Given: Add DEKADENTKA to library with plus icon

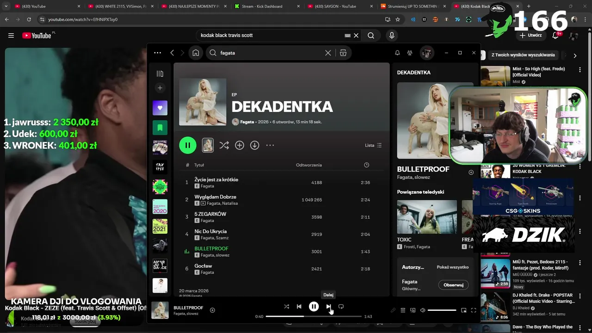Looking at the screenshot, I should click(240, 145).
